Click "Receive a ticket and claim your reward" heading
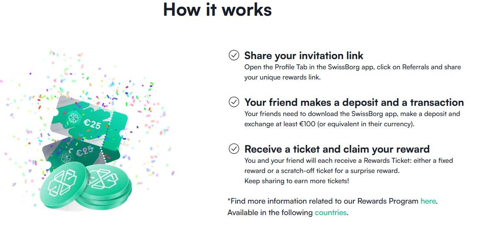Screen dimensions: 482x244 click(x=337, y=149)
